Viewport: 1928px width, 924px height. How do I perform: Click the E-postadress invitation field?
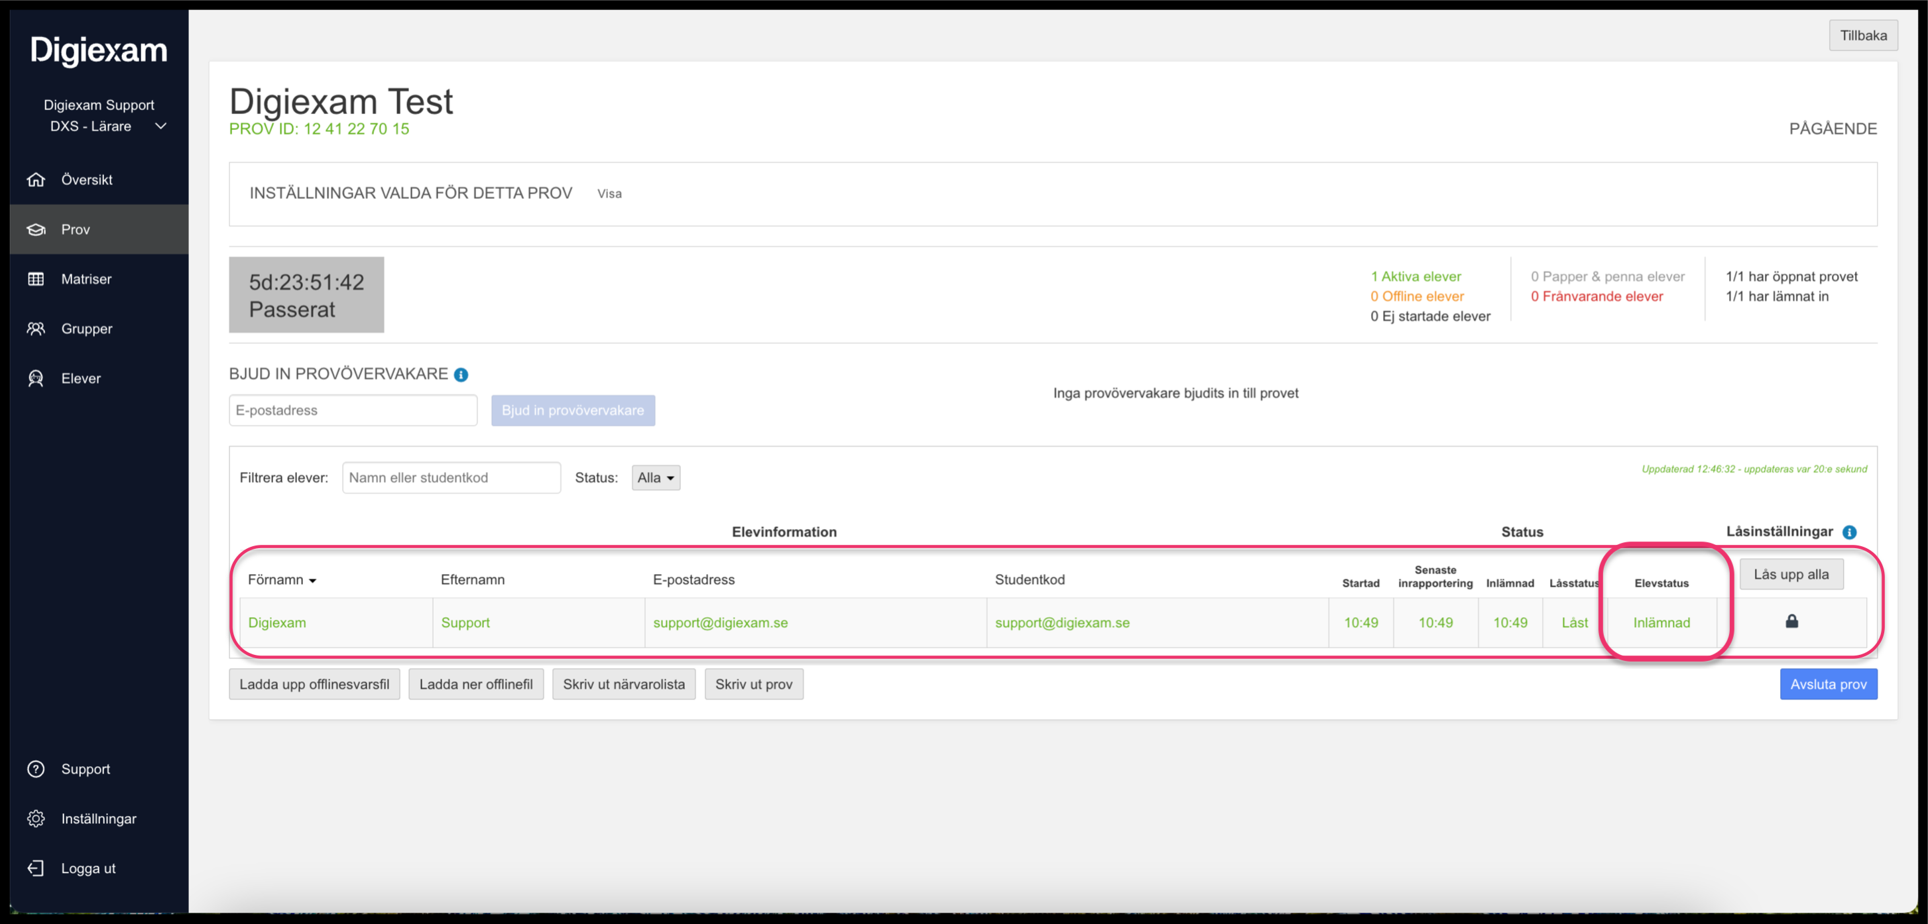(x=353, y=410)
